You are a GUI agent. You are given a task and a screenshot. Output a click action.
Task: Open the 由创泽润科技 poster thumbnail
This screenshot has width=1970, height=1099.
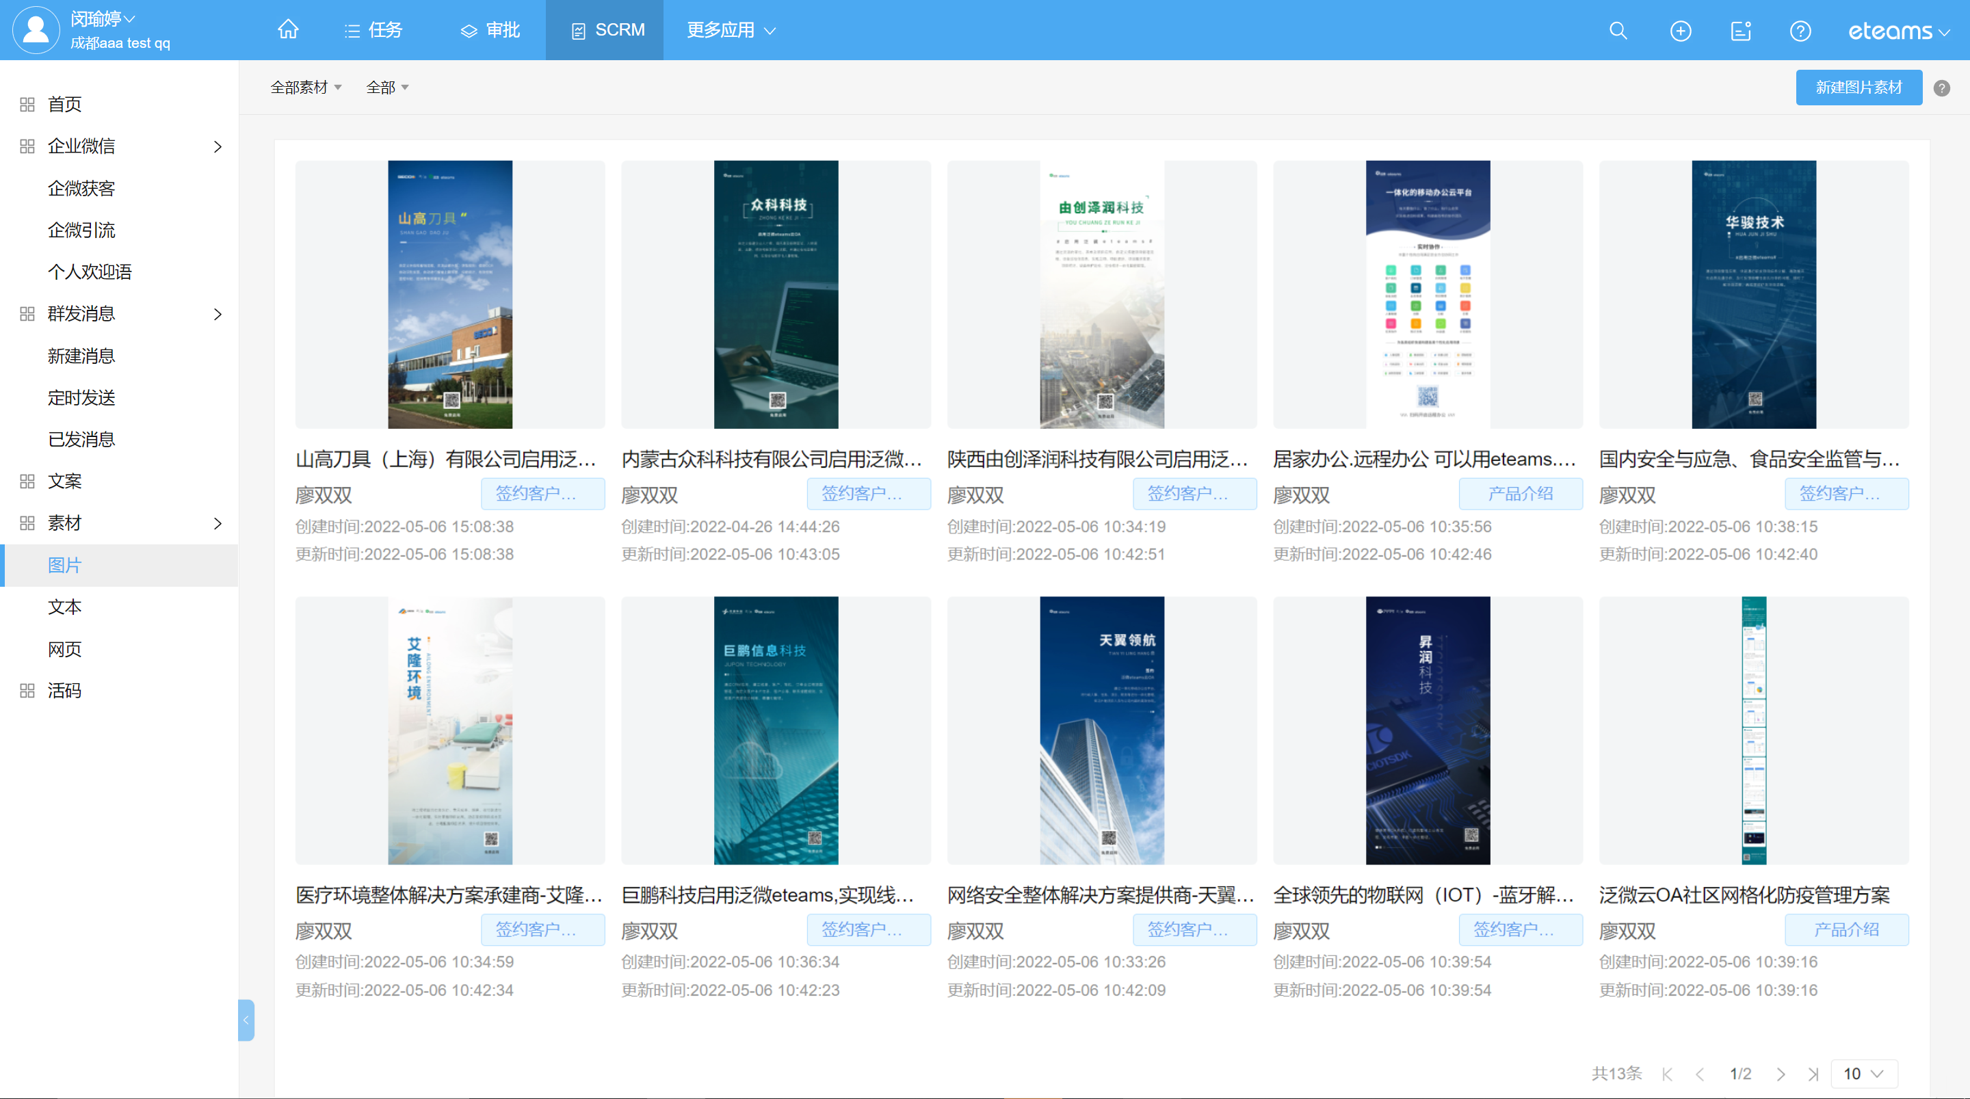point(1101,295)
